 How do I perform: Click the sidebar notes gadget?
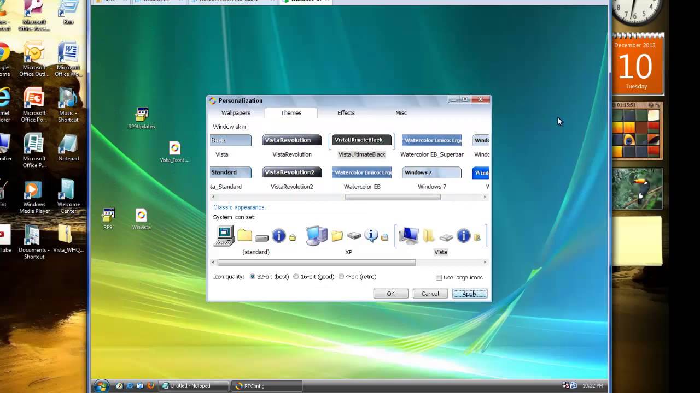point(638,241)
